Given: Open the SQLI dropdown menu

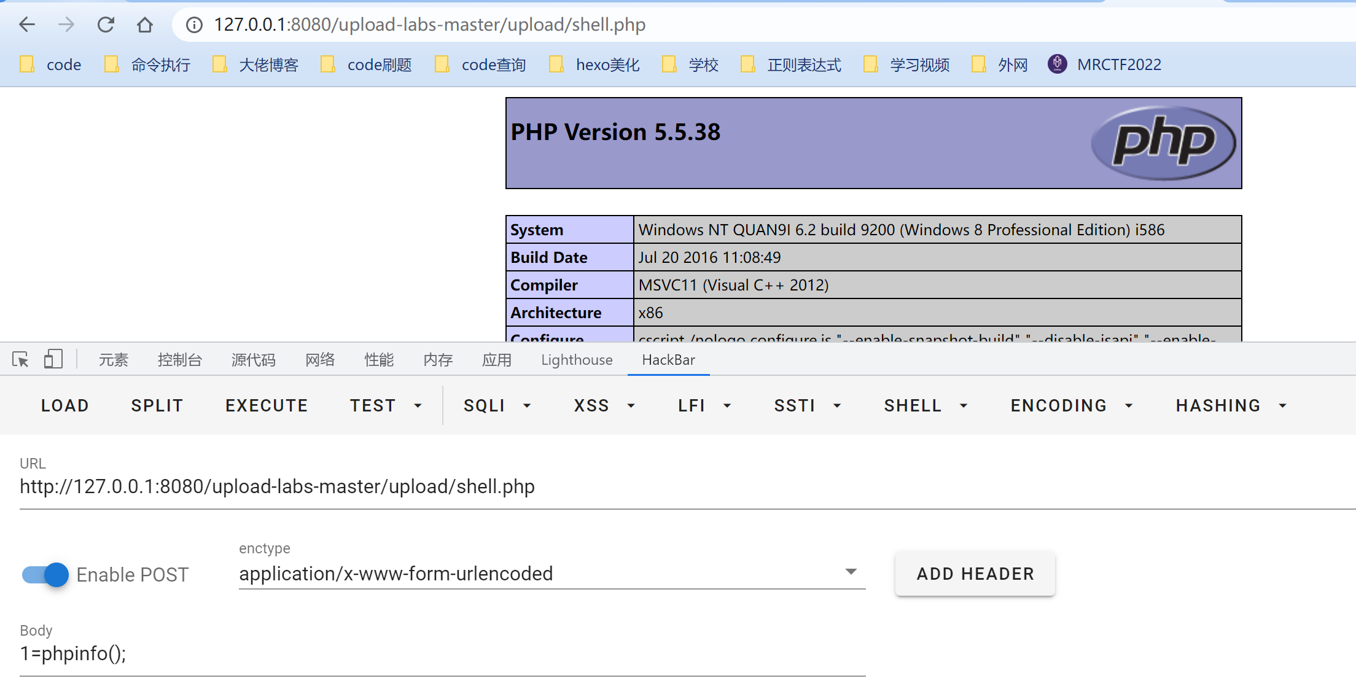Looking at the screenshot, I should click(497, 405).
